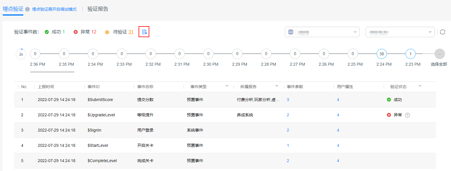Switch to the 验证报告 tab

[x=98, y=9]
